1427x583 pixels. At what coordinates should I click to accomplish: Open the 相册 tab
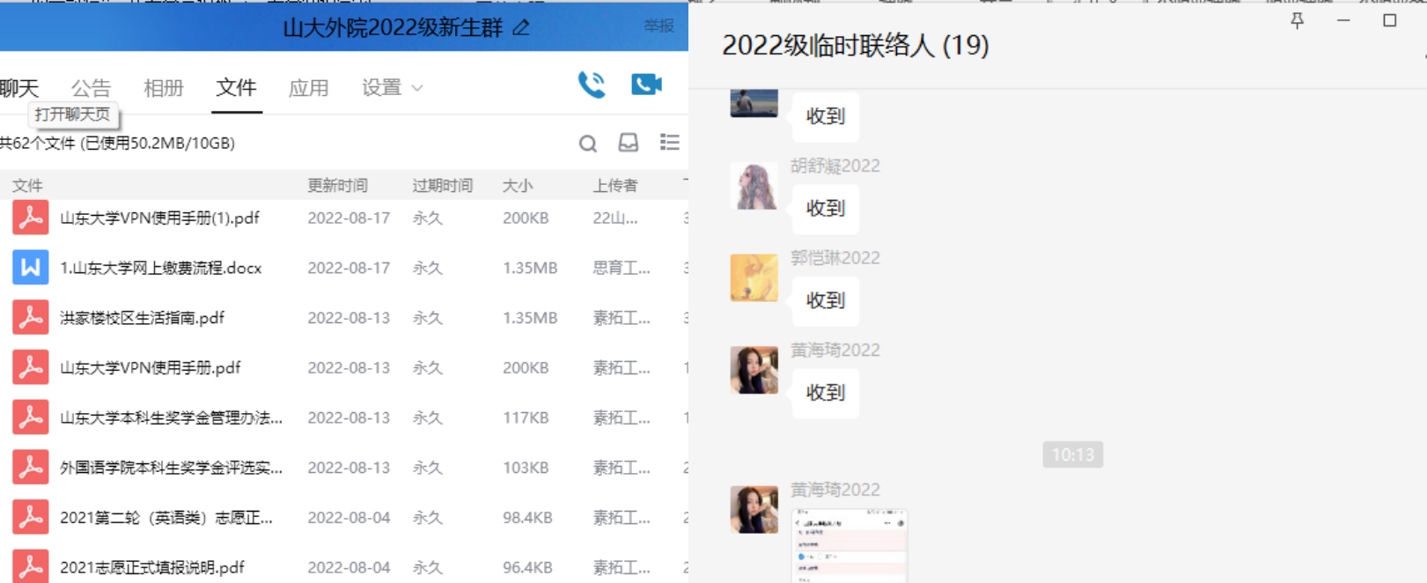pyautogui.click(x=163, y=88)
